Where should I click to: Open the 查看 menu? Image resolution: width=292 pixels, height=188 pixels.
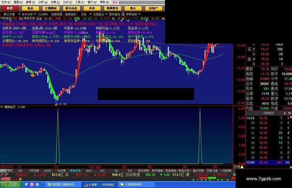pyautogui.click(x=31, y=2)
